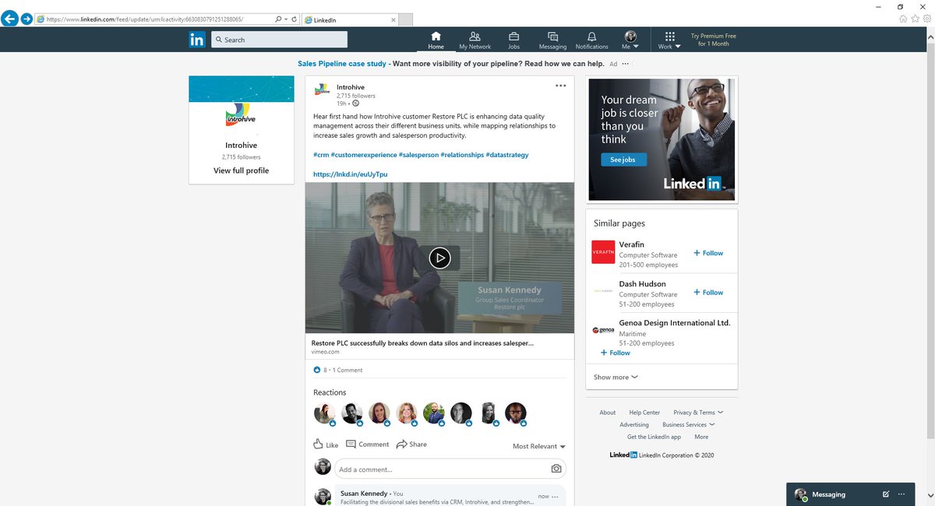The width and height of the screenshot is (935, 506).
Task: Open Notifications bell icon
Action: click(x=591, y=40)
